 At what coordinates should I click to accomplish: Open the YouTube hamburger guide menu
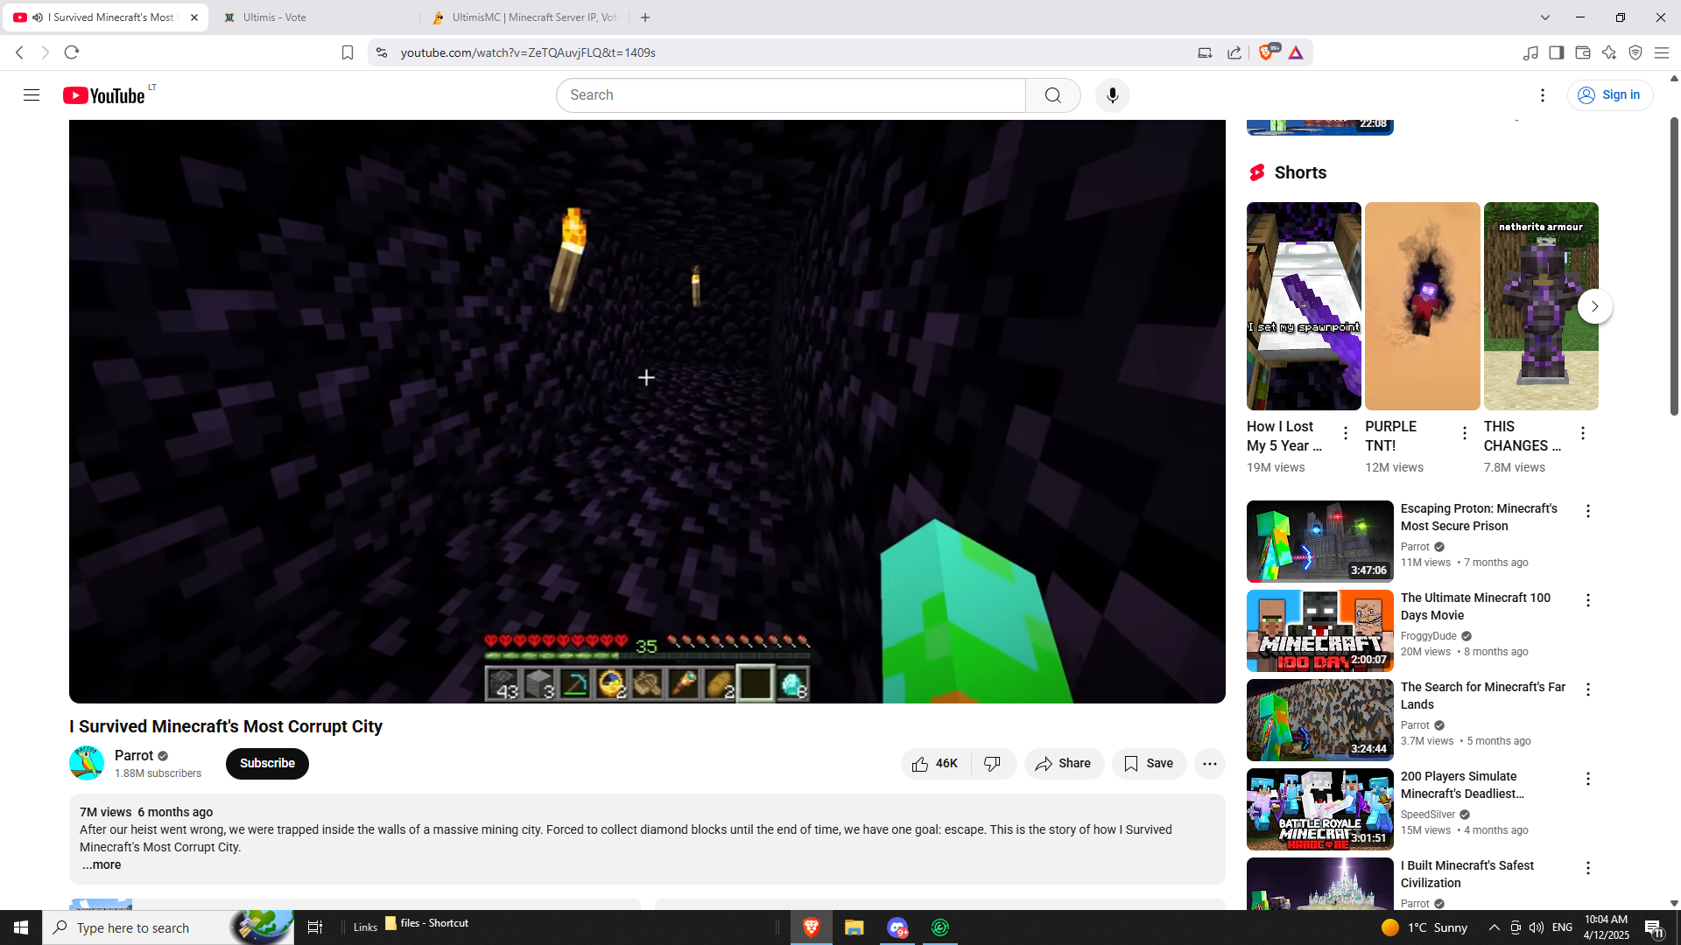pos(32,95)
